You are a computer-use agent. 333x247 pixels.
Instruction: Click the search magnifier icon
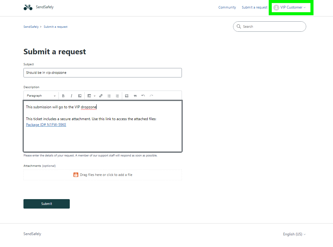[239, 26]
